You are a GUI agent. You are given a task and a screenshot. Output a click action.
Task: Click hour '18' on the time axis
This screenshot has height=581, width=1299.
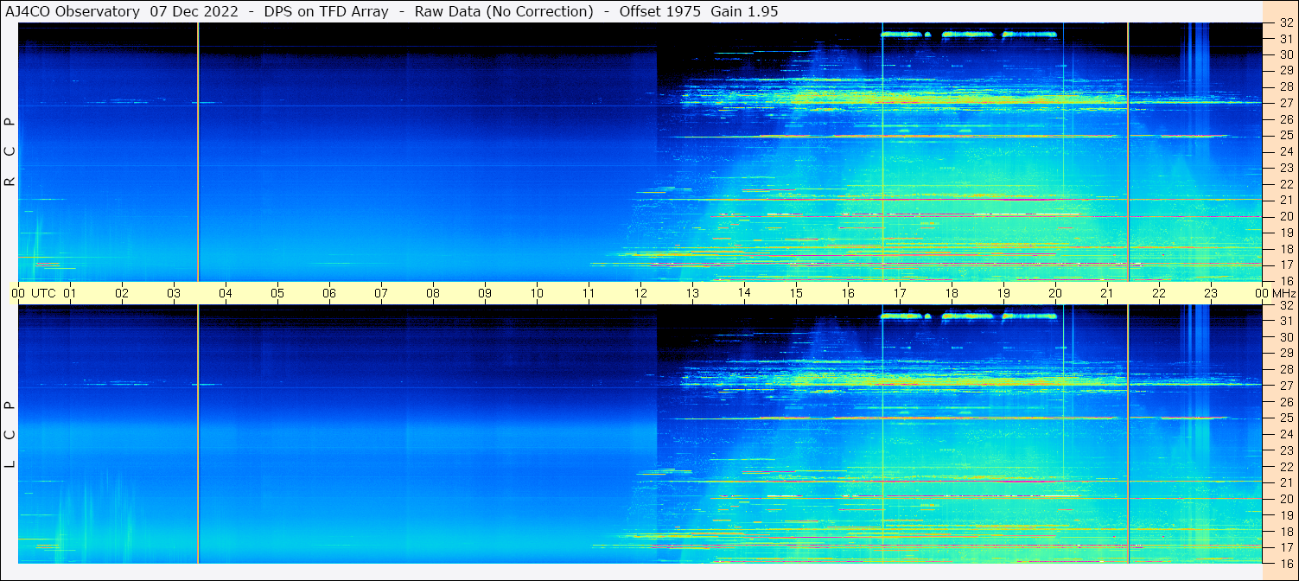pyautogui.click(x=952, y=293)
